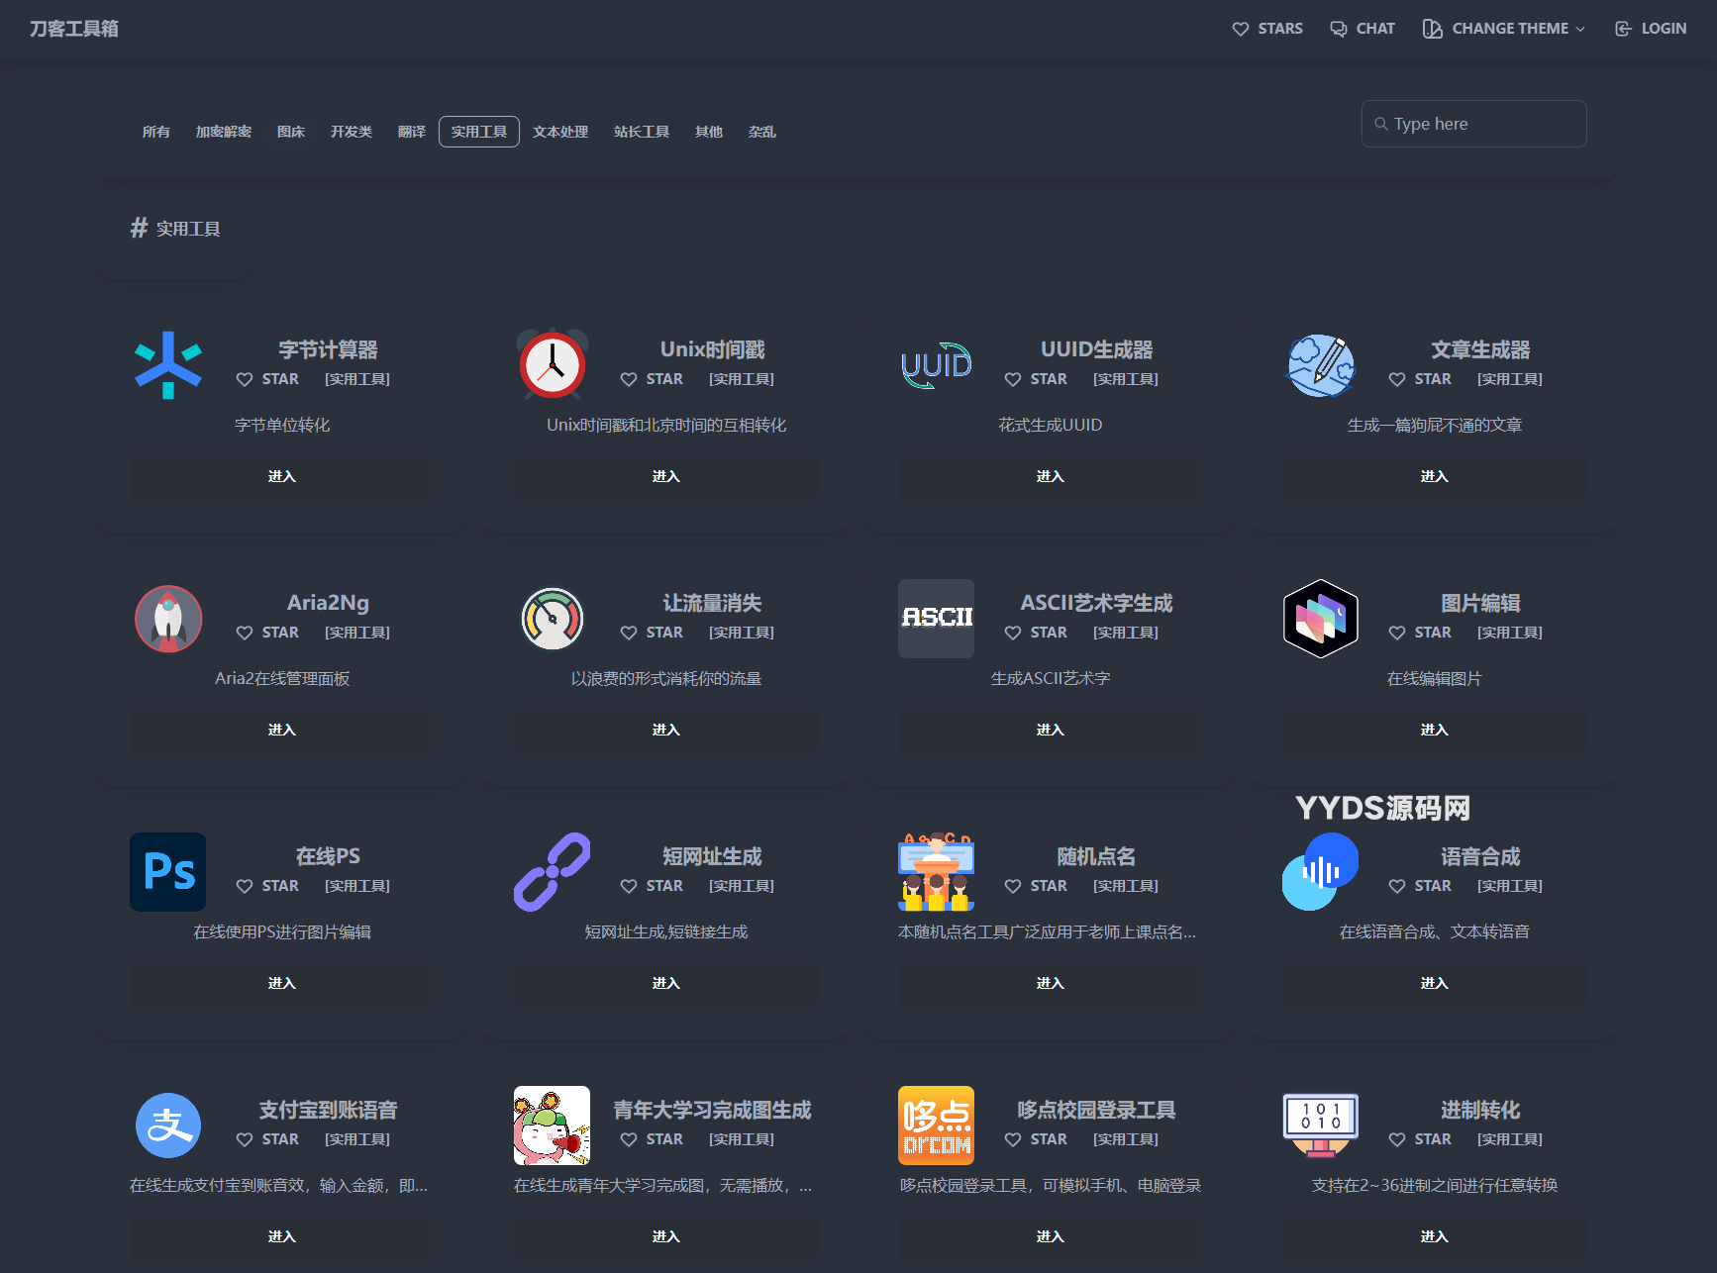Click the 短网址生成 chain link icon
The width and height of the screenshot is (1717, 1273).
[x=553, y=872]
